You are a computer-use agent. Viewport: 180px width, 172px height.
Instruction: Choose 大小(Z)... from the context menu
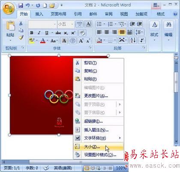coord(98,147)
